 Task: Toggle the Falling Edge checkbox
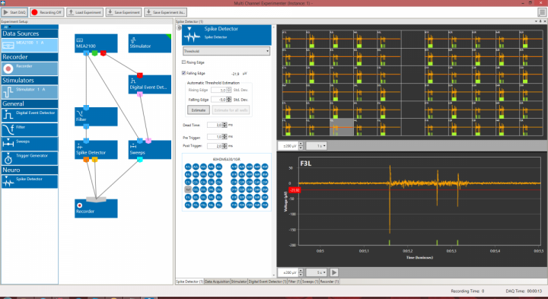183,73
